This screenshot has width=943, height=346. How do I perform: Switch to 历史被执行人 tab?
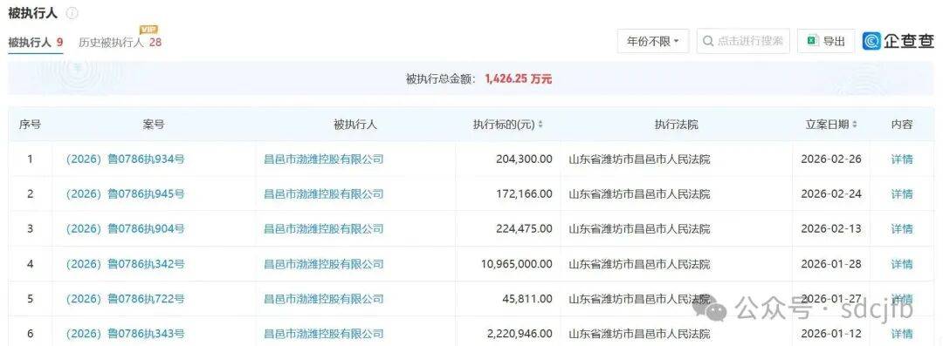120,43
